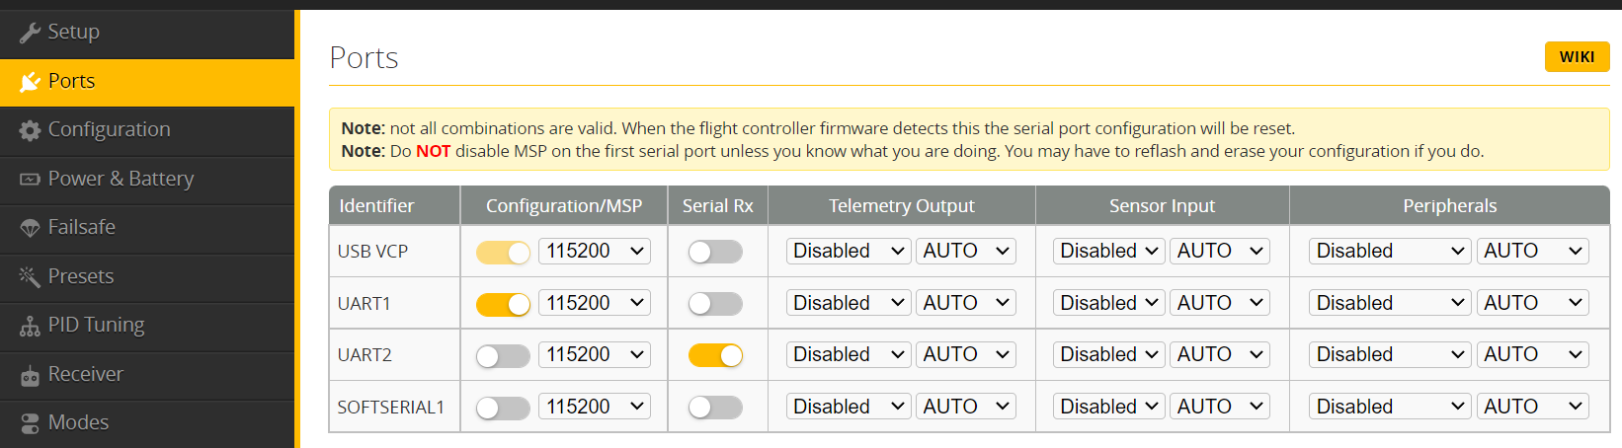Screen dimensions: 1622x448
Task: Click the Power & Battery icon
Action: [x=30, y=179]
